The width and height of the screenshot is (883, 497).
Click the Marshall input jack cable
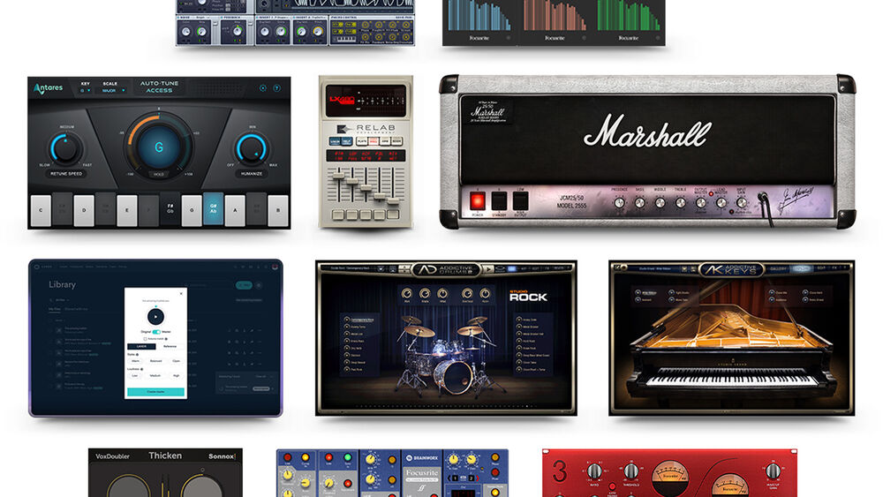pos(763,198)
